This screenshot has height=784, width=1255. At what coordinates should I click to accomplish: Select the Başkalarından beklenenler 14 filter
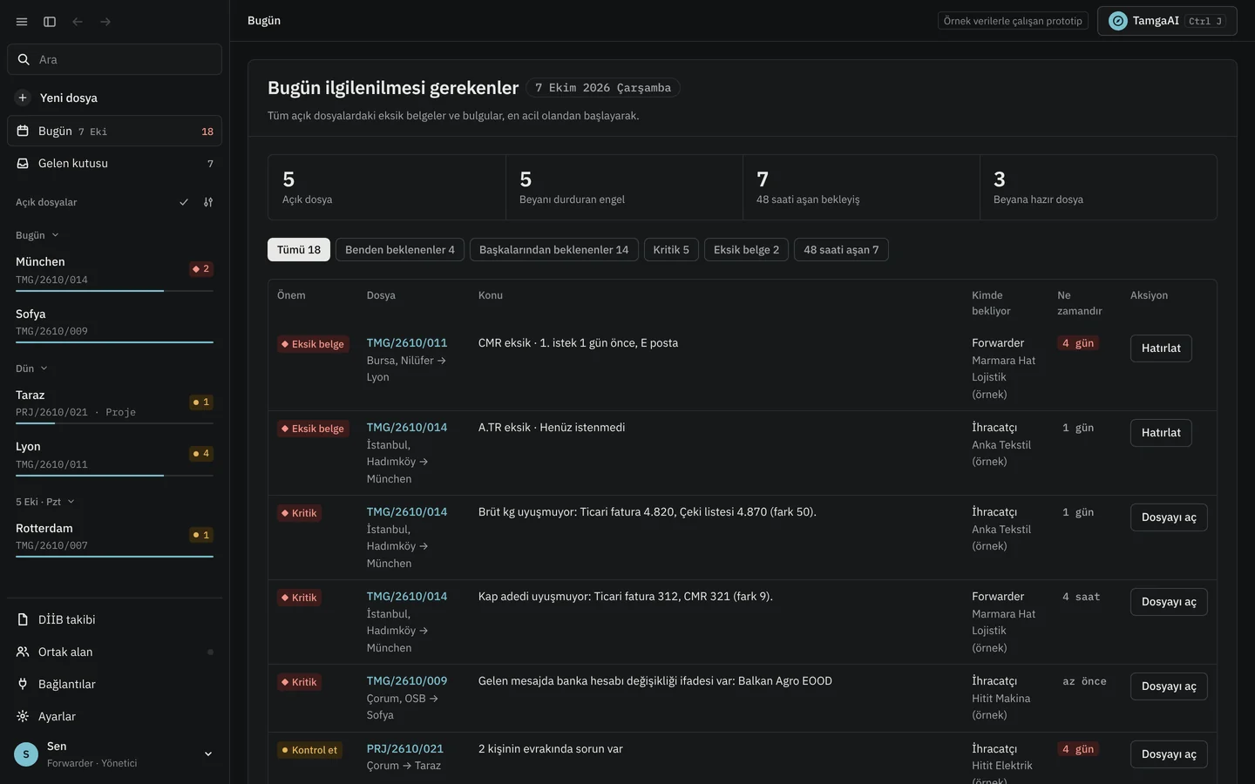[x=554, y=250]
